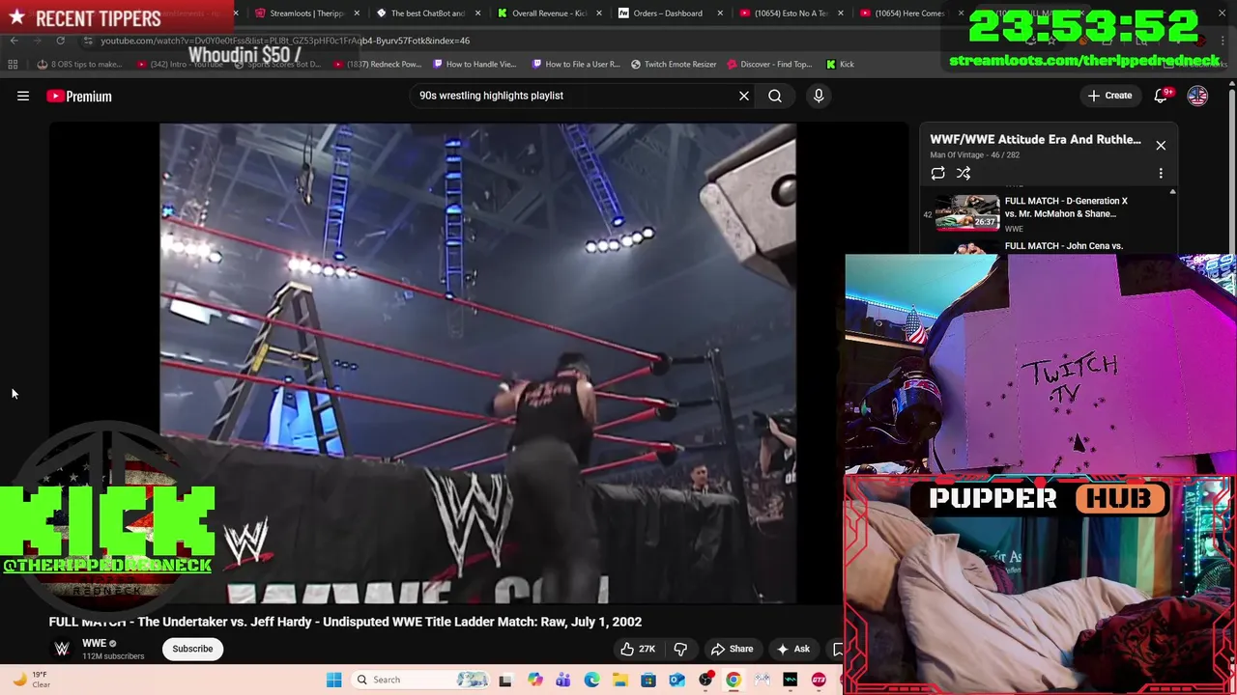Viewport: 1237px width, 695px height.
Task: Open How to File a User R... bookmark
Action: coord(576,65)
